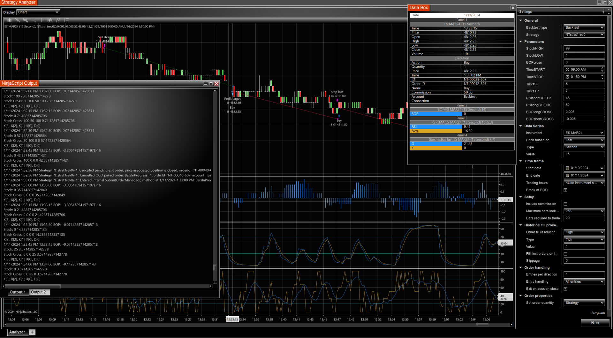The width and height of the screenshot is (613, 338).
Task: Open the Trading hours dropdown
Action: (x=584, y=183)
